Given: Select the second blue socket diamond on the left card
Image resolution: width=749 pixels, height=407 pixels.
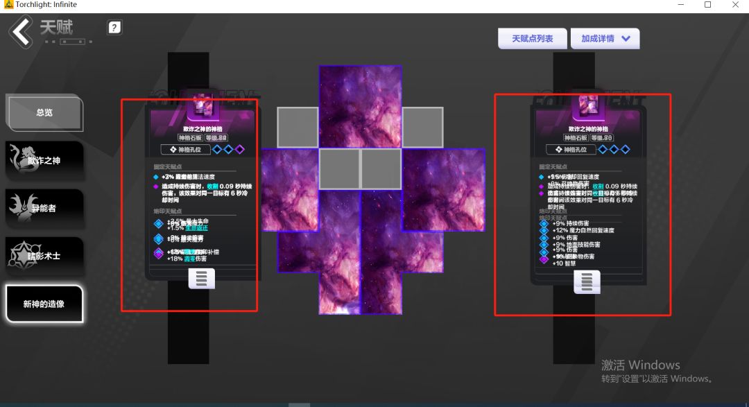Looking at the screenshot, I should click(x=228, y=150).
